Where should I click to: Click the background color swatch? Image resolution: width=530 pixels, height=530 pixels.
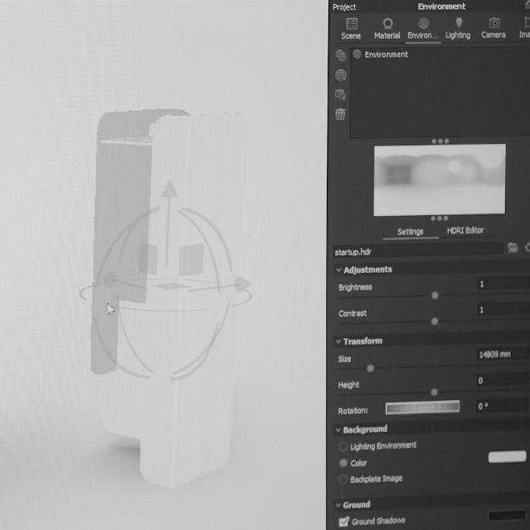pyautogui.click(x=507, y=456)
